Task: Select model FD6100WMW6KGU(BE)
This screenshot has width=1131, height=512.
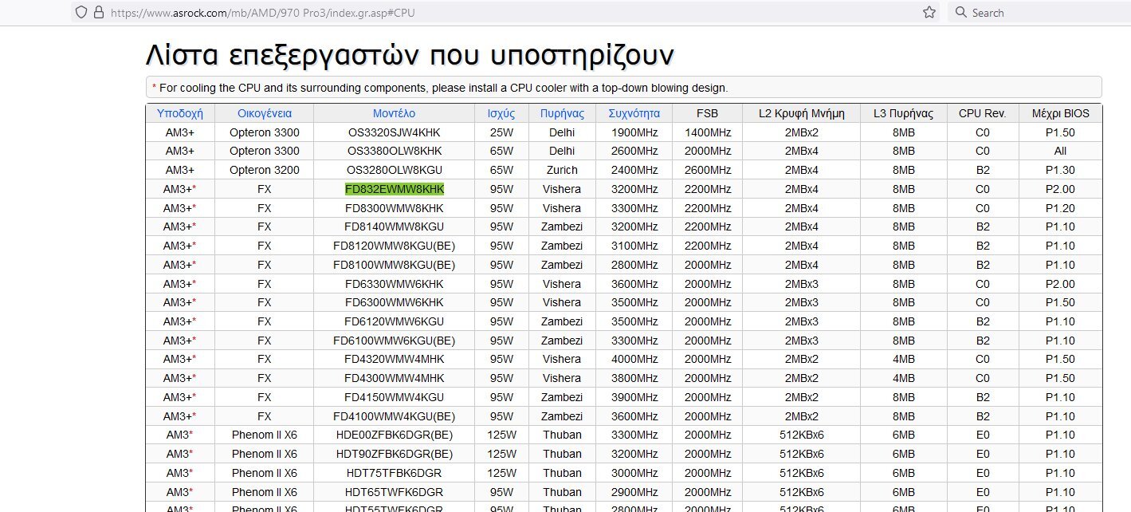Action: pyautogui.click(x=395, y=341)
